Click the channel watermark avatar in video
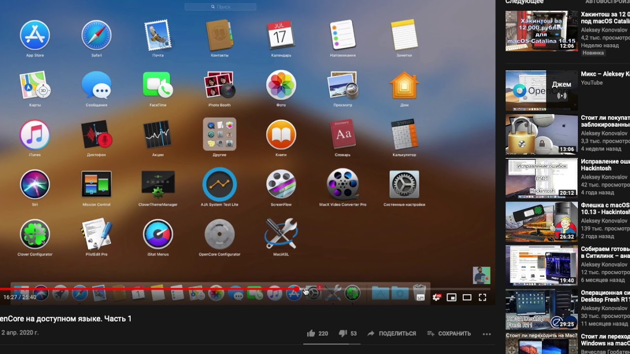The height and width of the screenshot is (354, 630). (481, 275)
